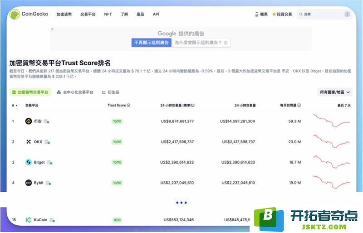Open the 交易平台 menu

tap(88, 15)
